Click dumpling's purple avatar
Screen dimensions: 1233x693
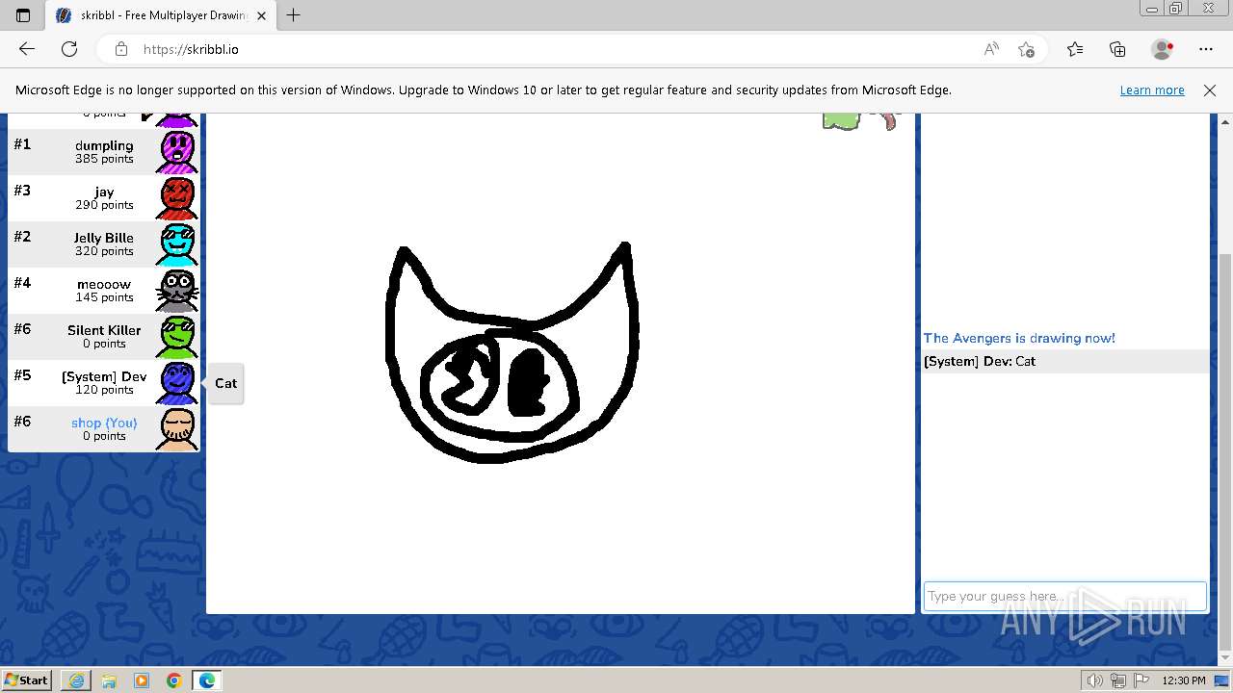point(177,152)
